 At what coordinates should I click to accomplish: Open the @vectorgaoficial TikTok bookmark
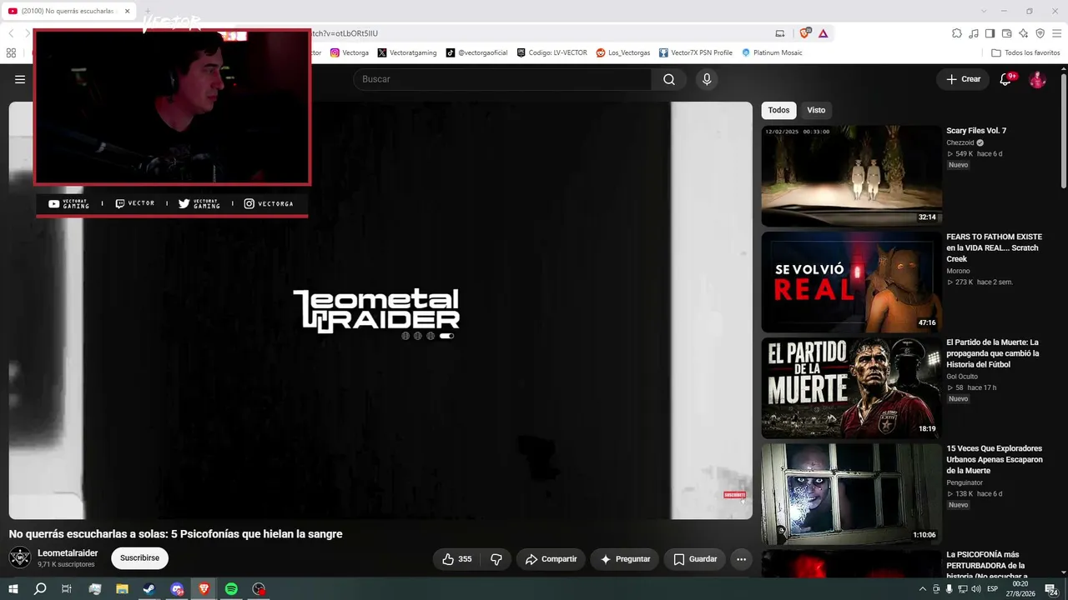point(477,52)
